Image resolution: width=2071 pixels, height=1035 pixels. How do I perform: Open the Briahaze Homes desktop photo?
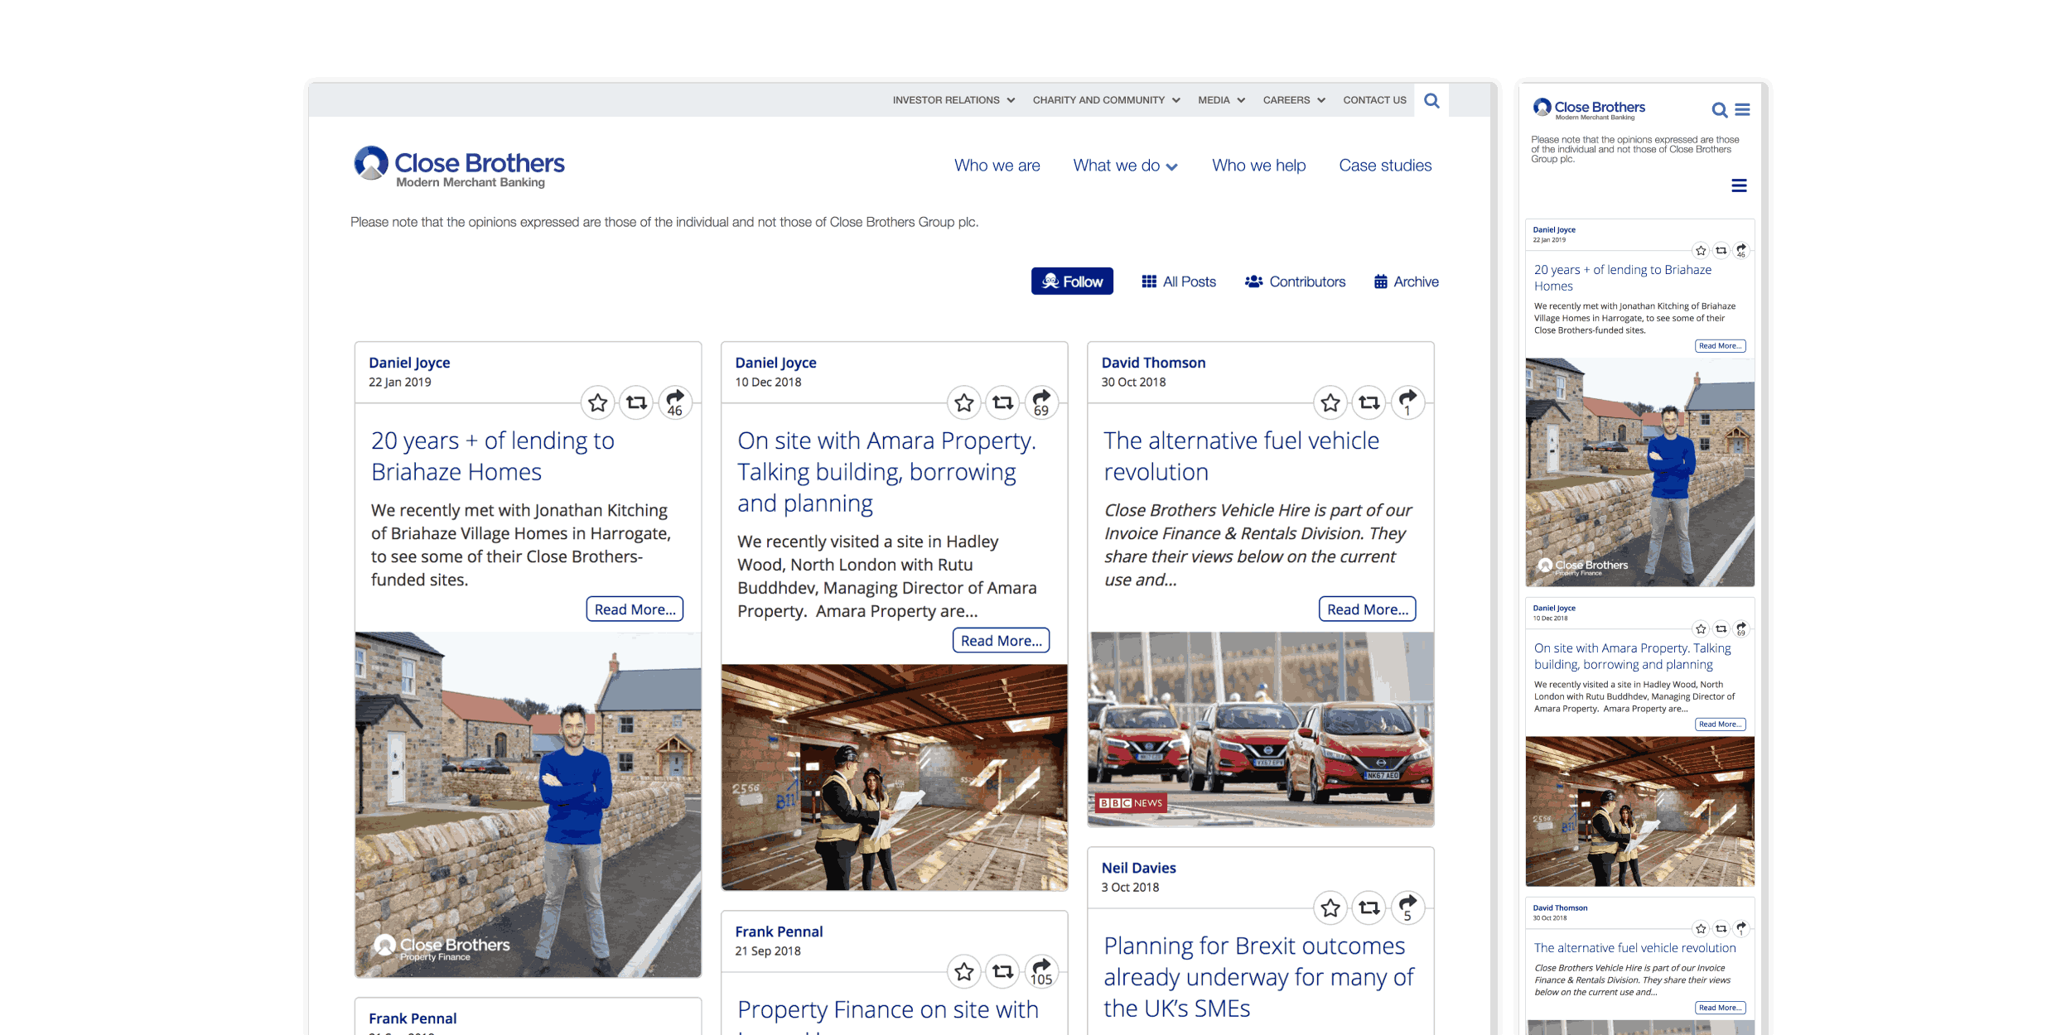(x=528, y=805)
